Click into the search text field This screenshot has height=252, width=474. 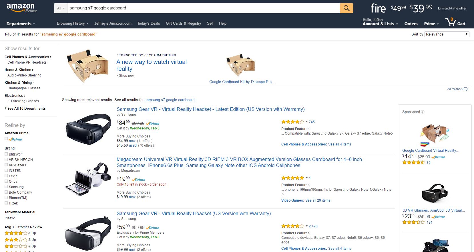(x=203, y=8)
